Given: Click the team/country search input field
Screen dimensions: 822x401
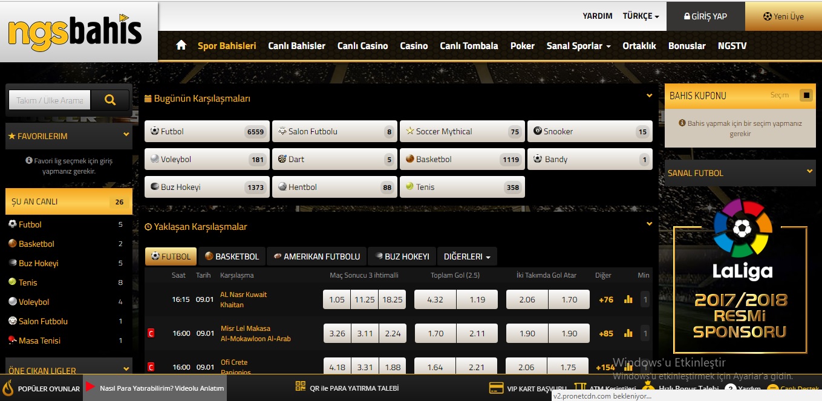Looking at the screenshot, I should tap(50, 100).
